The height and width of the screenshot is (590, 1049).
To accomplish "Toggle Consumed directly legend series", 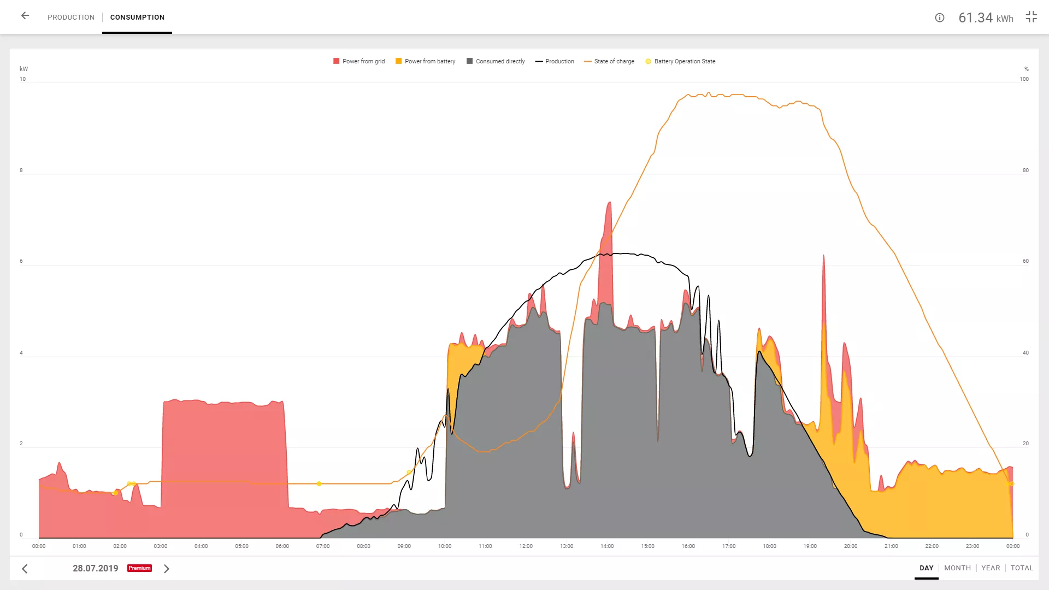I will pos(496,61).
